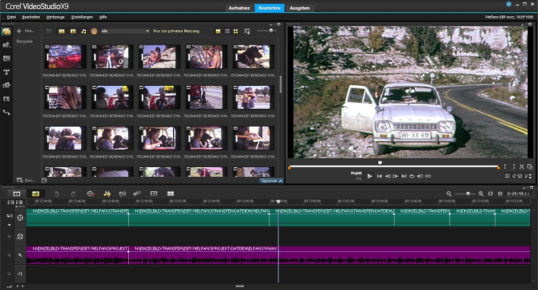
Task: Click the preview timecode stepper arrows
Action: tap(531, 176)
